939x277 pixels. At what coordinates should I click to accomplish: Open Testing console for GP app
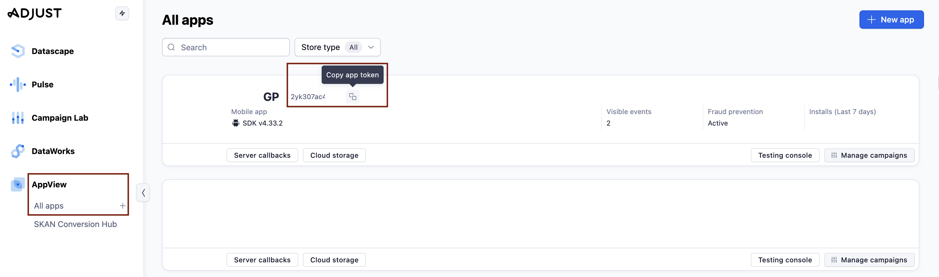point(785,155)
